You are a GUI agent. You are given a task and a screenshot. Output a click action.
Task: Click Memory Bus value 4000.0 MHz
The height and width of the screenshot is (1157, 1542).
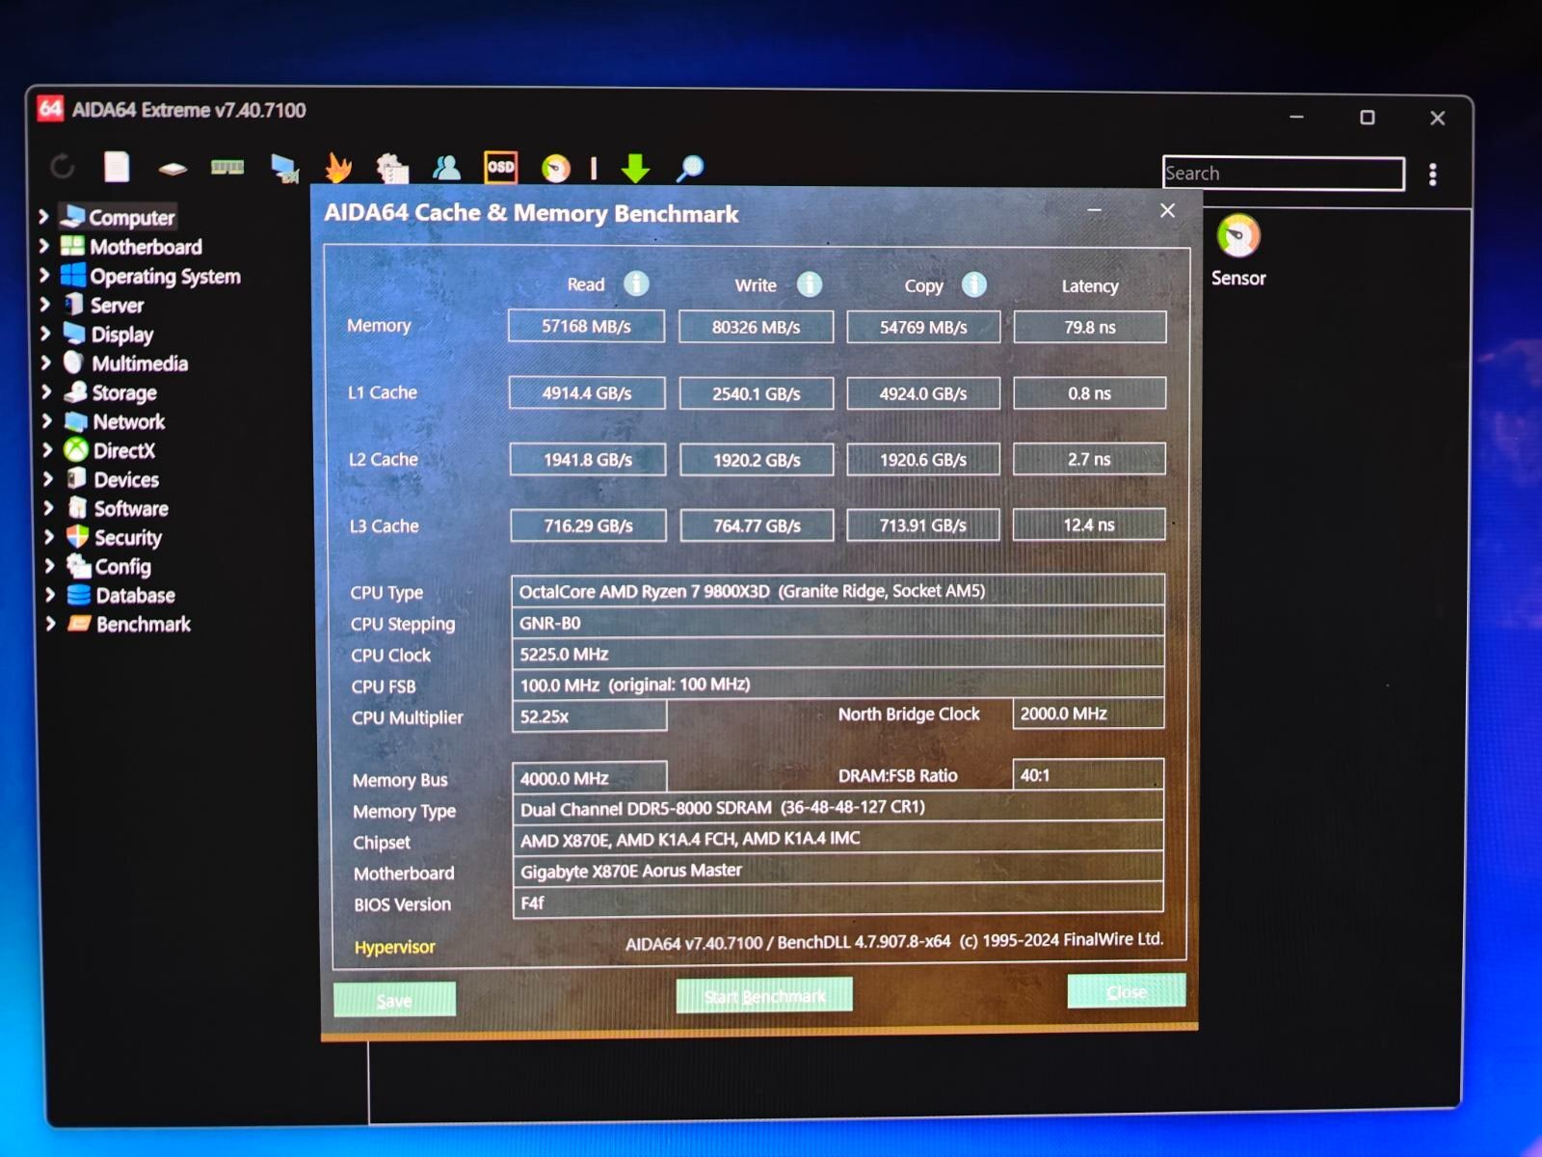590,777
